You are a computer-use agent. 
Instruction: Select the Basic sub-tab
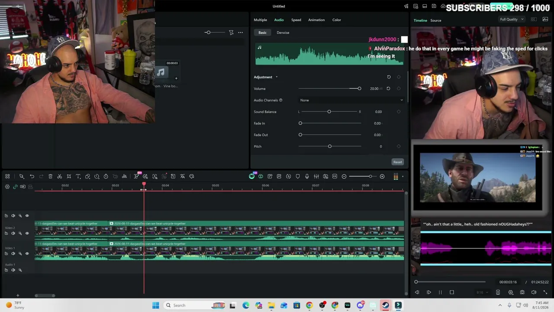click(x=263, y=32)
